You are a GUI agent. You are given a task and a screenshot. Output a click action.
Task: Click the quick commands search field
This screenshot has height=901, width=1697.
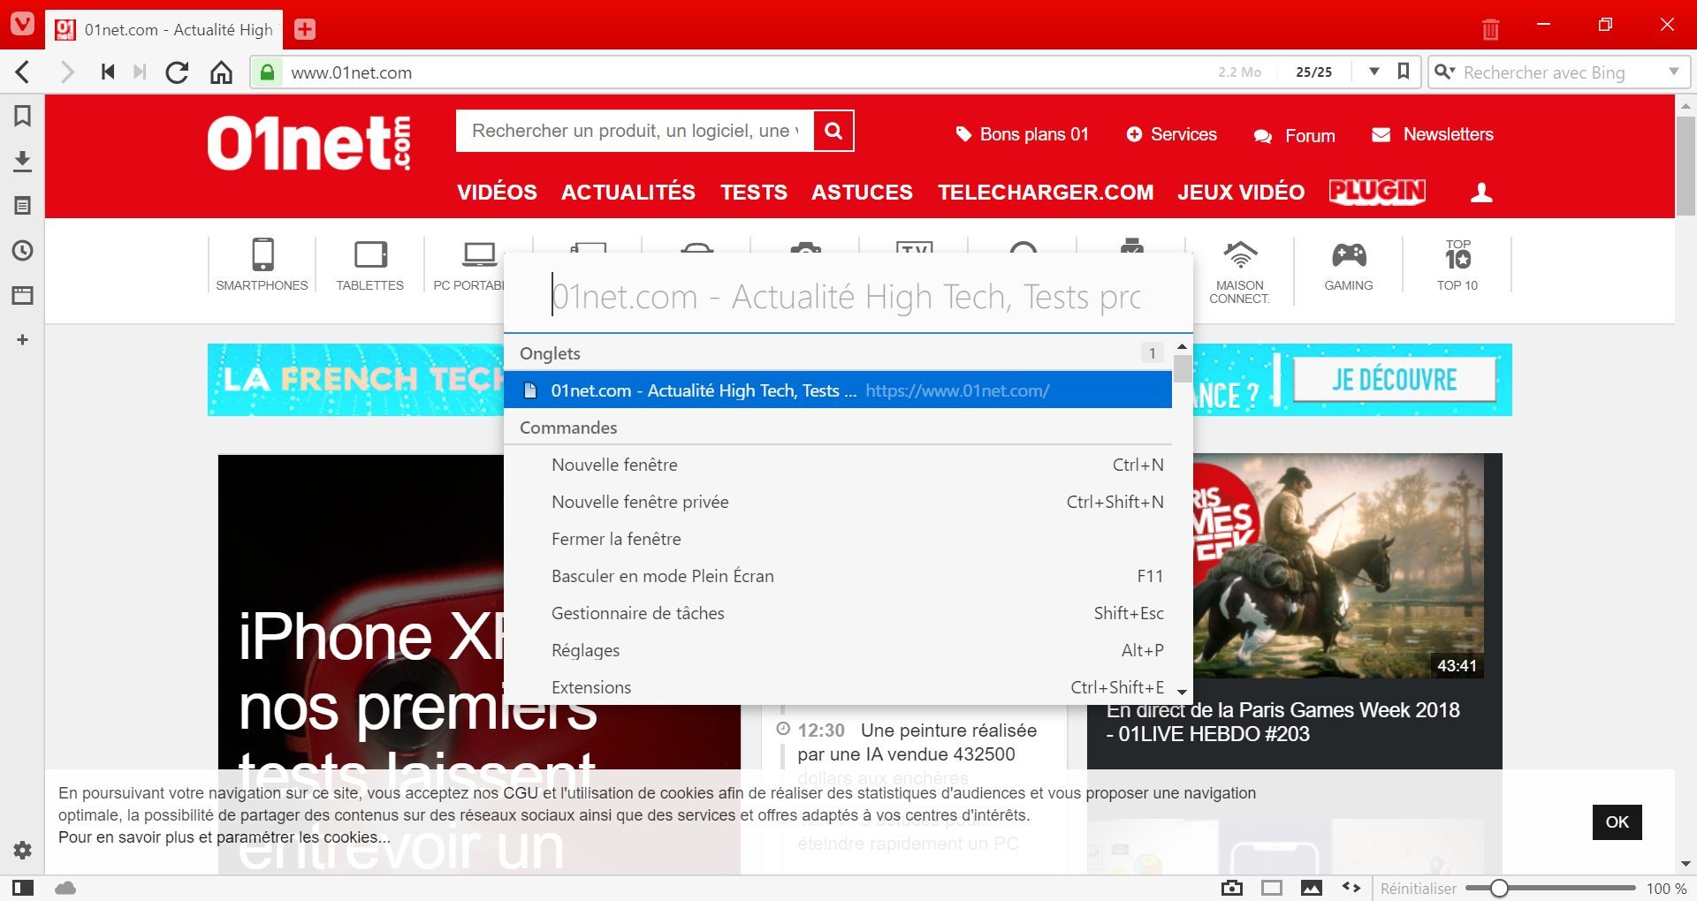845,297
